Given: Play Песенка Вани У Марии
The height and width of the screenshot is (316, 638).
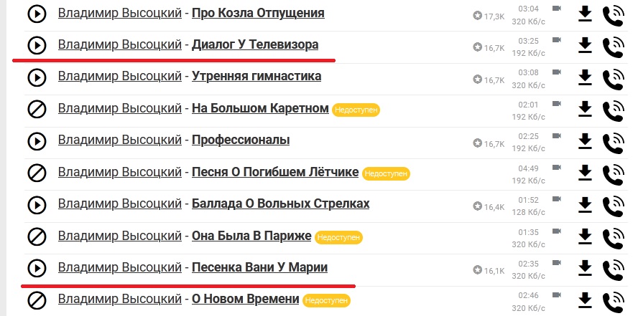Looking at the screenshot, I should pyautogui.click(x=37, y=268).
